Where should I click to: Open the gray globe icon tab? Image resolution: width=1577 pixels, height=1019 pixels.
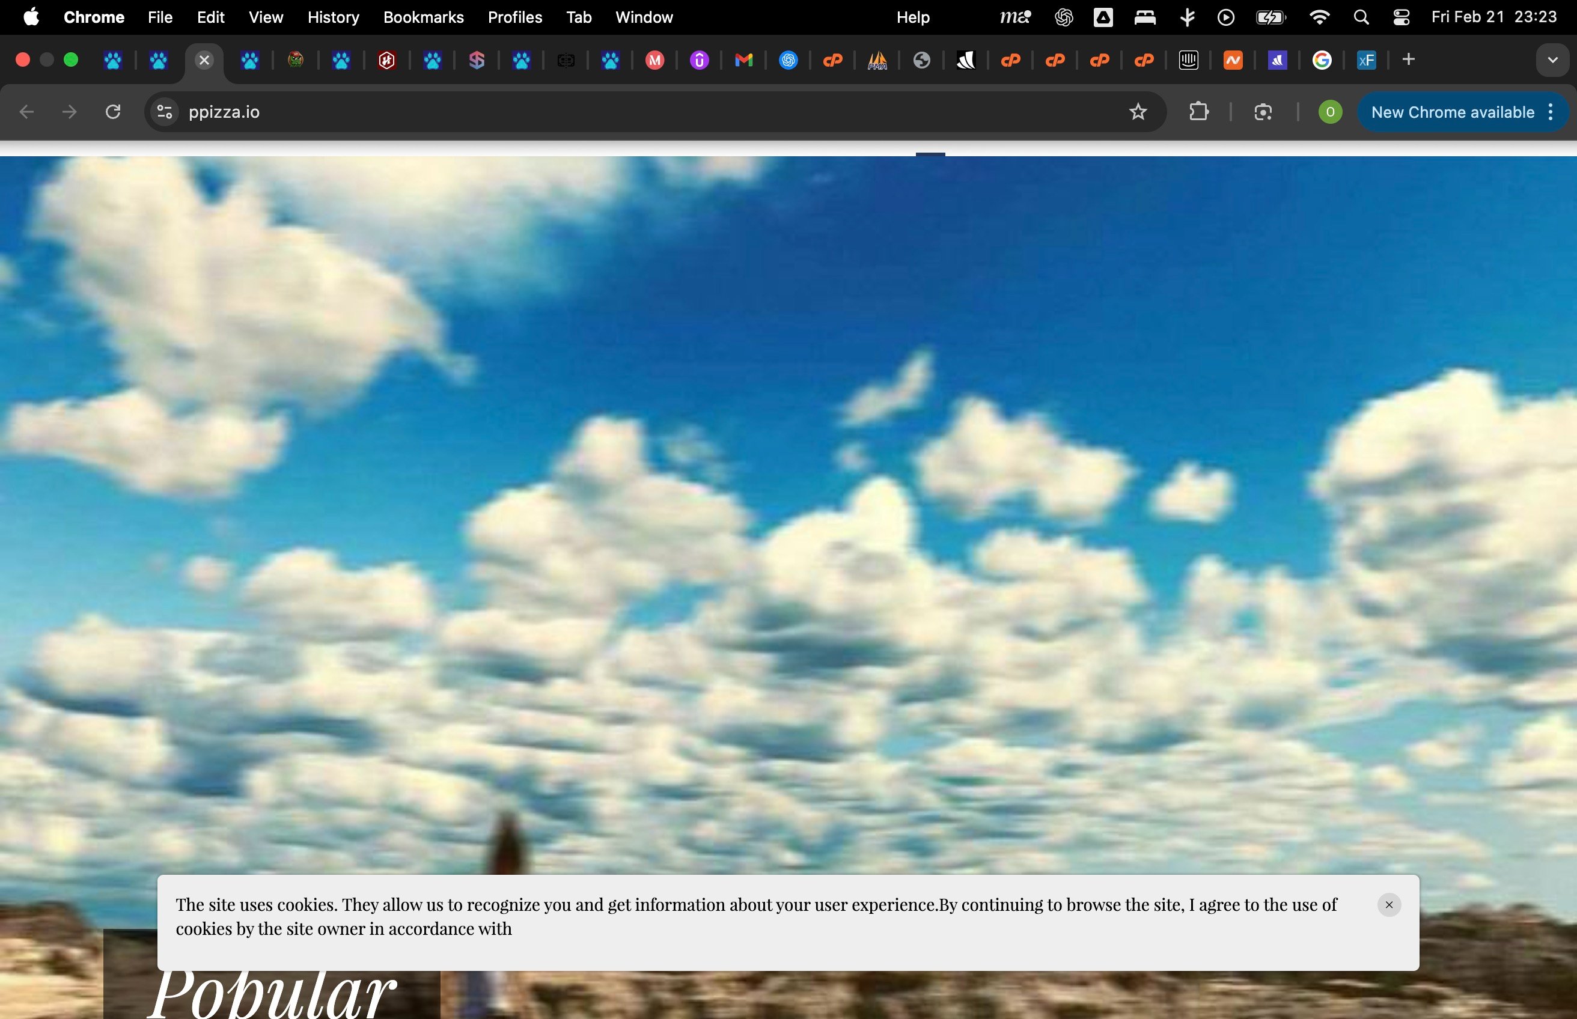point(922,60)
